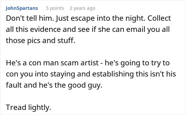Click the phrase "Just escape into the night"

pyautogui.click(x=100, y=18)
